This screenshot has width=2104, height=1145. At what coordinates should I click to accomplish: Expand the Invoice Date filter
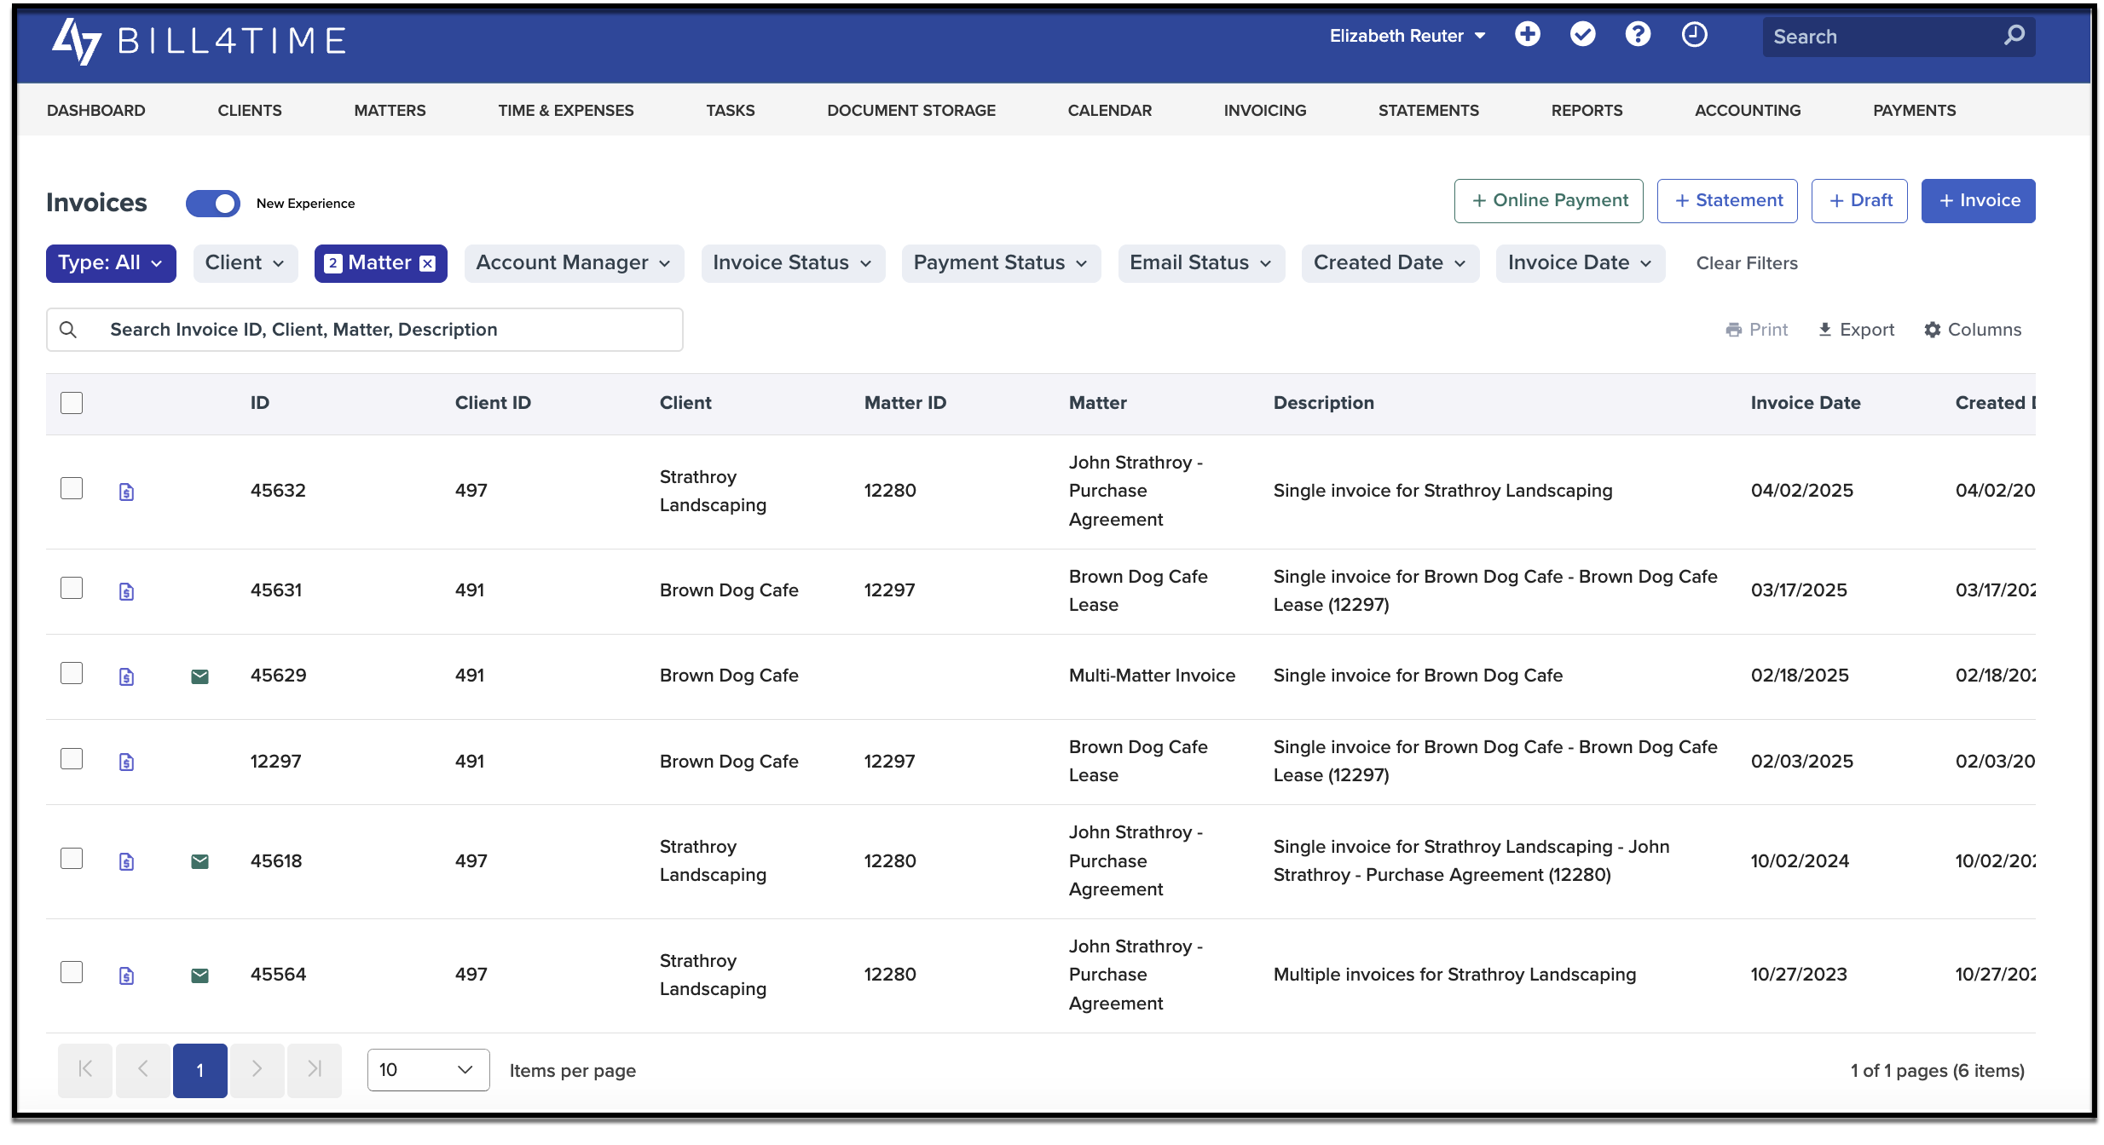coord(1581,263)
